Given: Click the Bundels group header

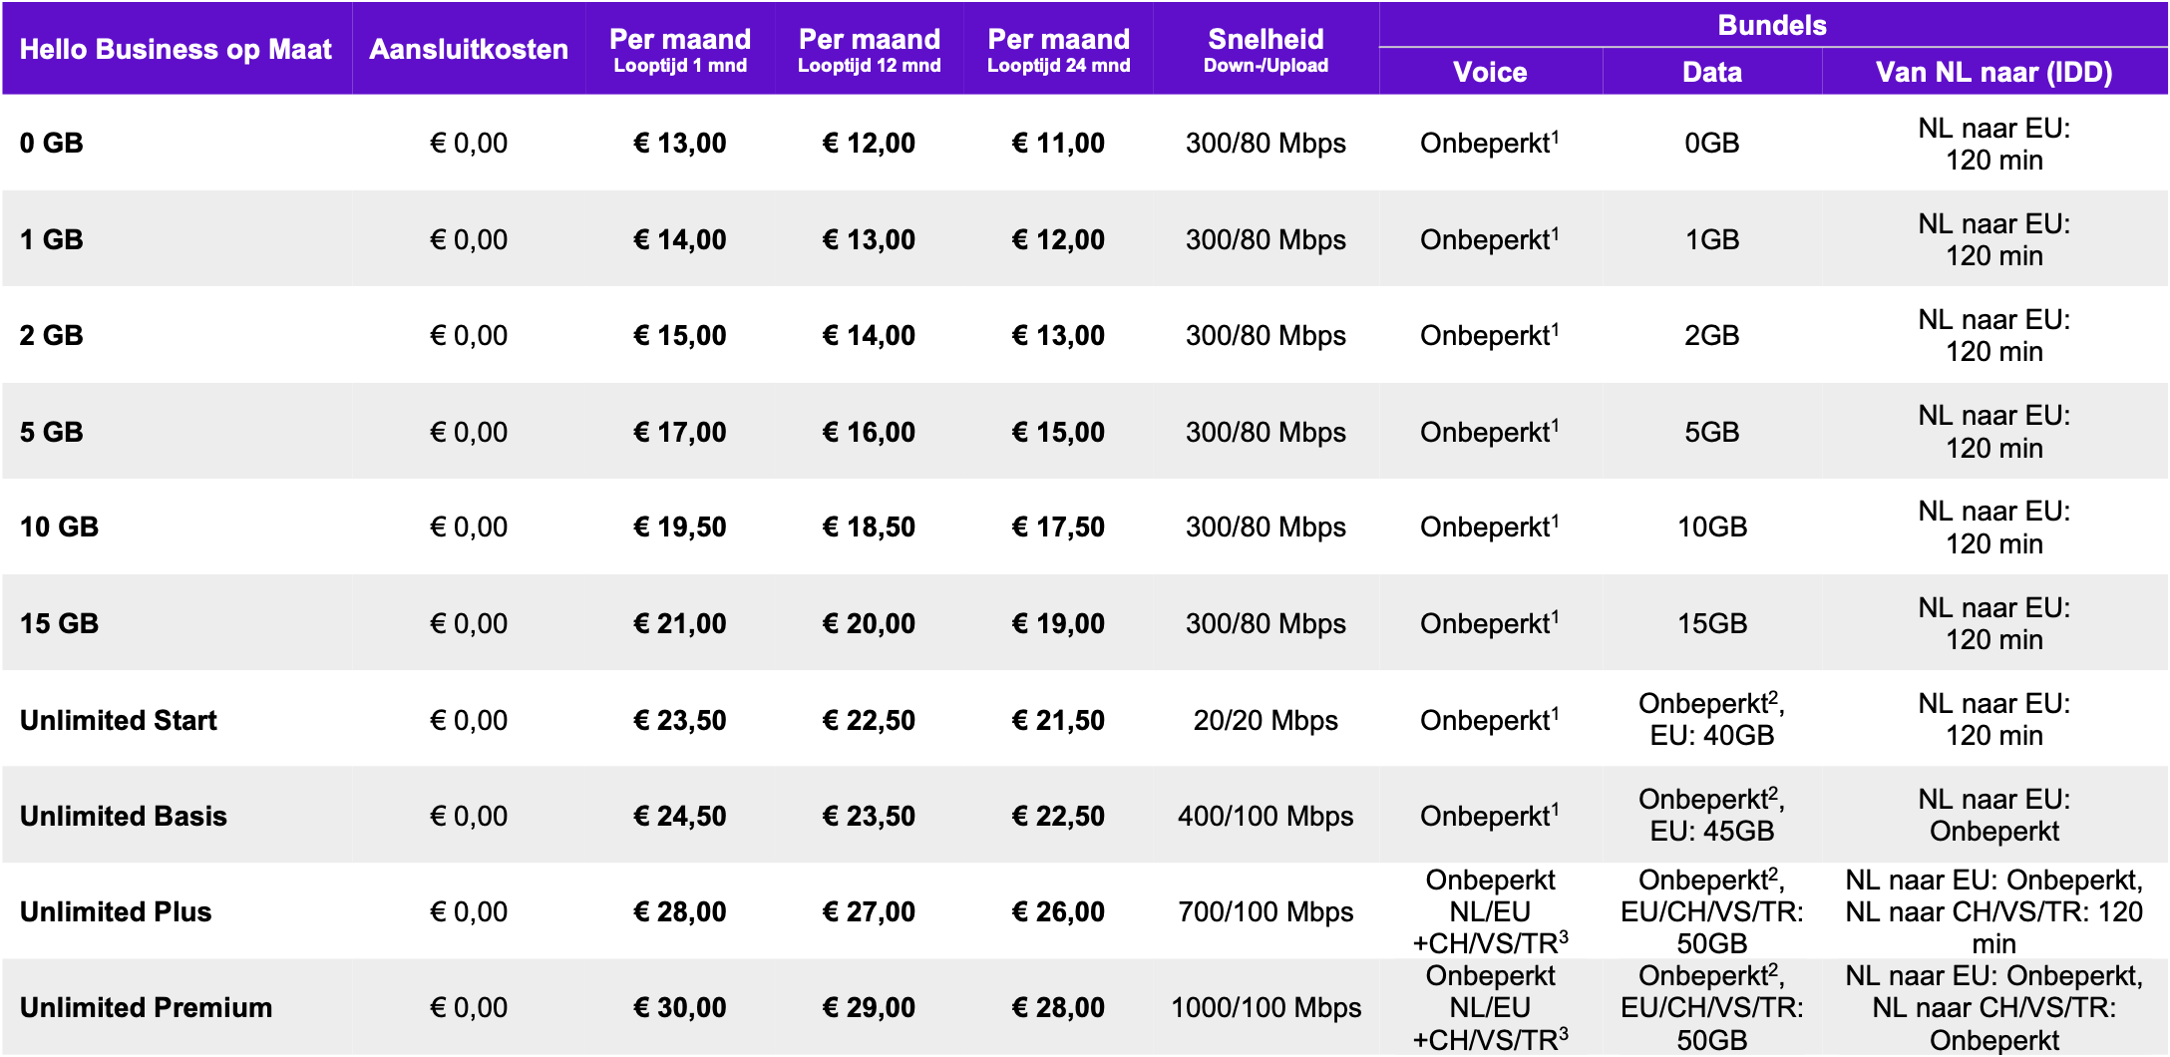Looking at the screenshot, I should coord(1772,25).
